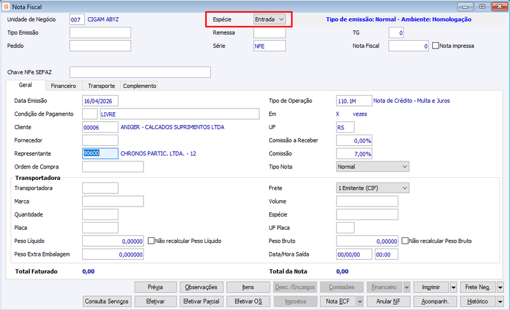Screen dimensions: 510x310
Task: Click the Tipo de Operação field 110.1M
Action: click(354, 101)
